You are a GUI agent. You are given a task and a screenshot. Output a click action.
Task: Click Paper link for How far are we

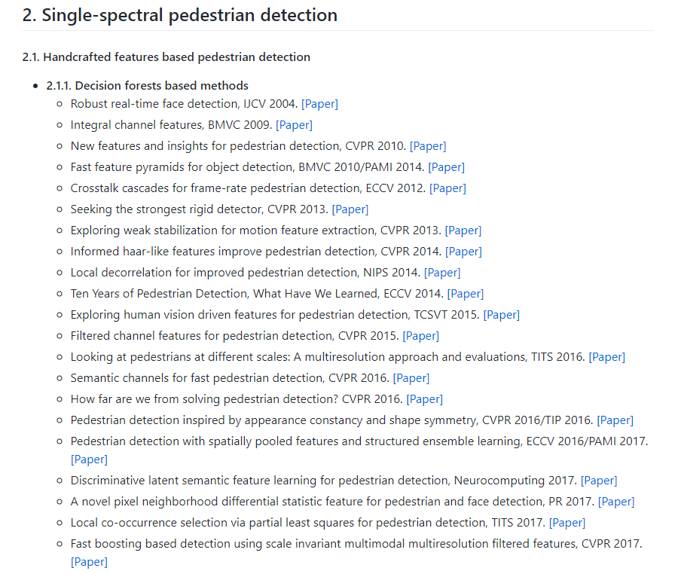[425, 399]
